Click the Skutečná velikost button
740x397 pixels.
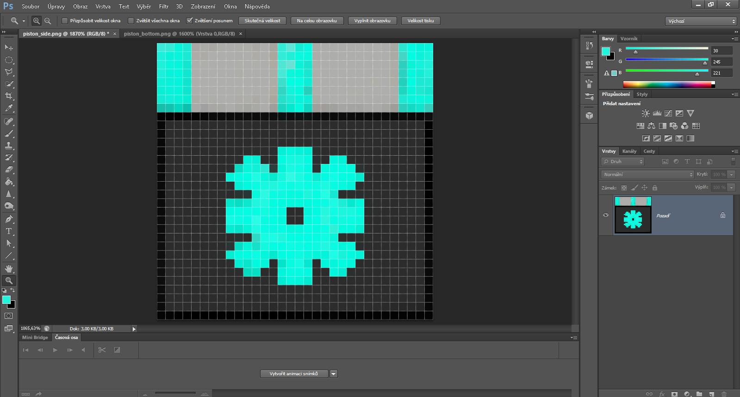tap(262, 21)
